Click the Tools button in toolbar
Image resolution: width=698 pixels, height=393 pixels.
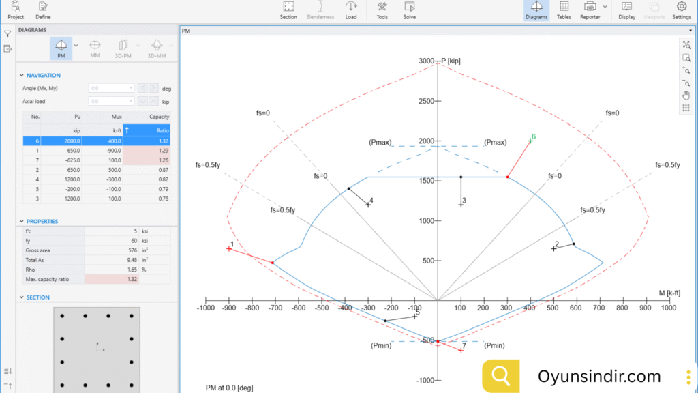(x=382, y=10)
